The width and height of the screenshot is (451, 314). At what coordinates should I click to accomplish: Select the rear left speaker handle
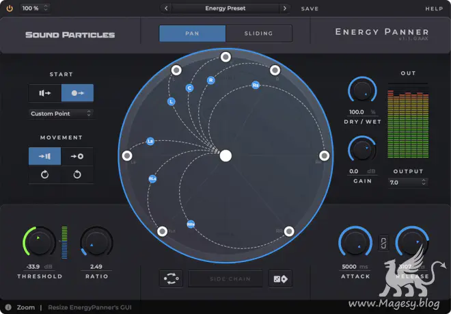[x=162, y=231]
